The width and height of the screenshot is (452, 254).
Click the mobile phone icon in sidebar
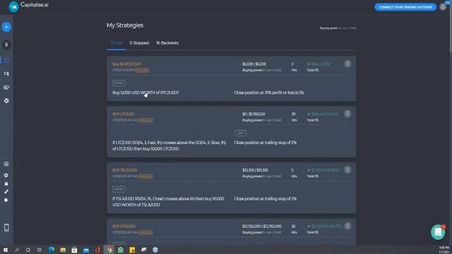[6, 227]
